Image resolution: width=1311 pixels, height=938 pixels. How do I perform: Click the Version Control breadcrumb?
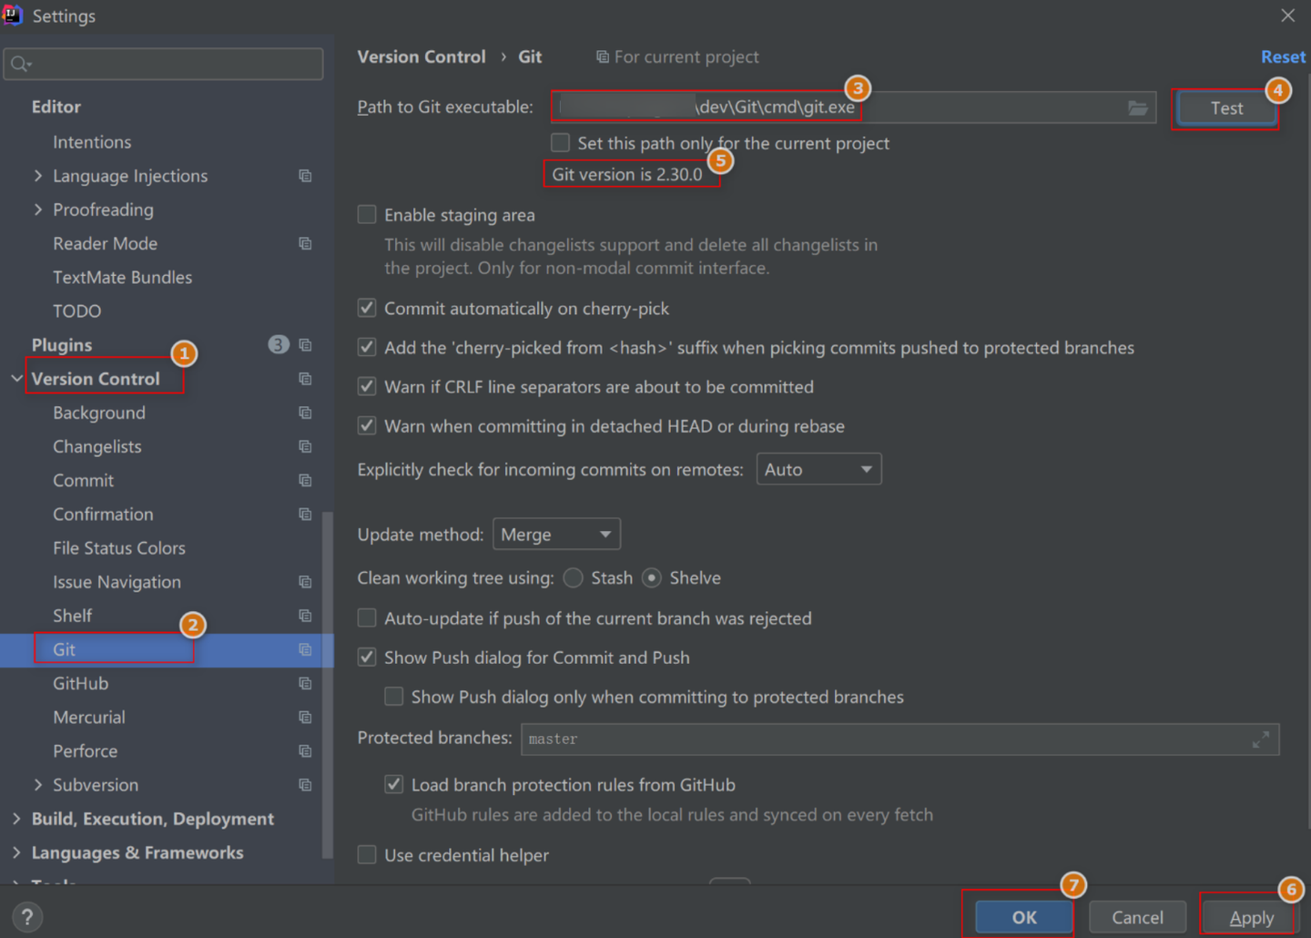click(421, 56)
